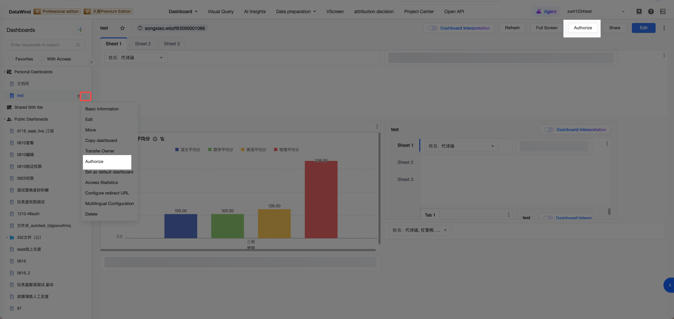
Task: Click the blue Edit button
Action: 643,28
